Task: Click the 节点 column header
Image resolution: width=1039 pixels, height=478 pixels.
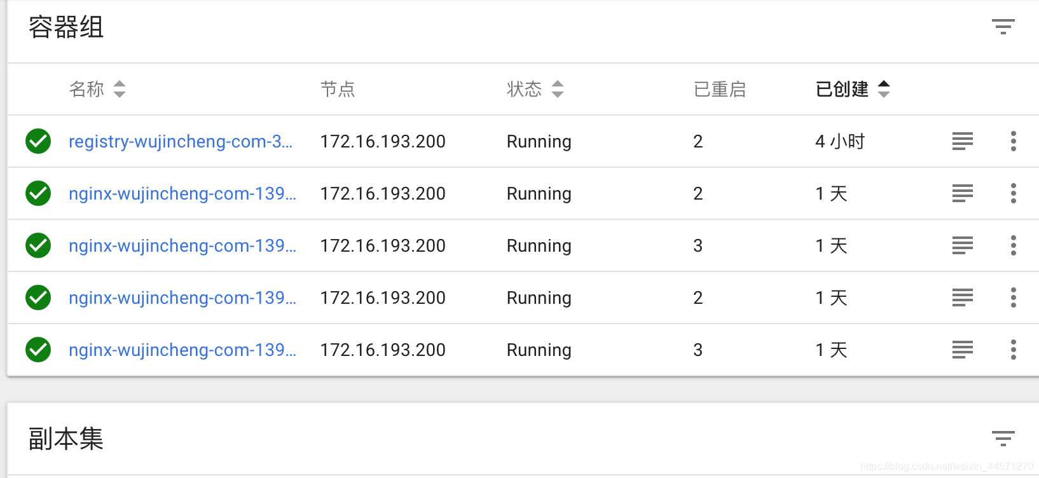Action: coord(338,89)
